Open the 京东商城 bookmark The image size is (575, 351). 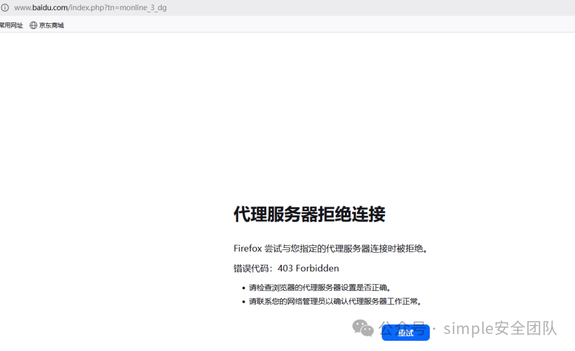pos(51,25)
